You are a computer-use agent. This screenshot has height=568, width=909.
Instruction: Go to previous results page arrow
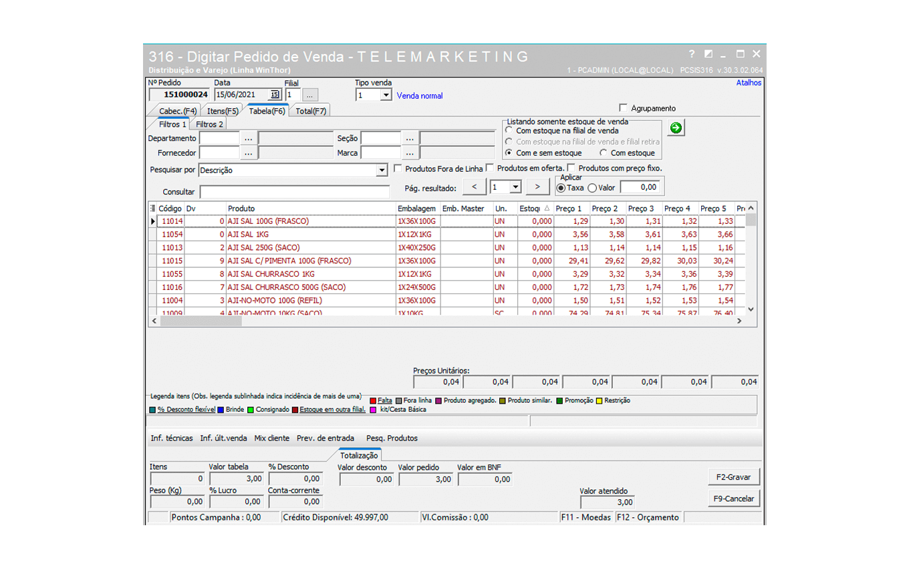tap(474, 187)
